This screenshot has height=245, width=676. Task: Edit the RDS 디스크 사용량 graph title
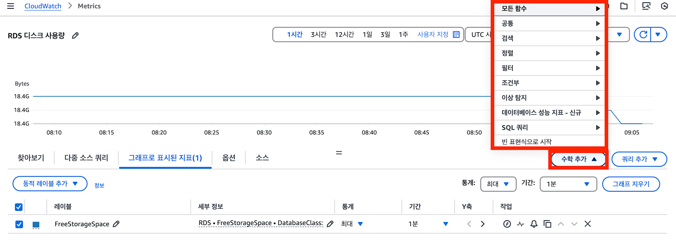click(x=75, y=35)
